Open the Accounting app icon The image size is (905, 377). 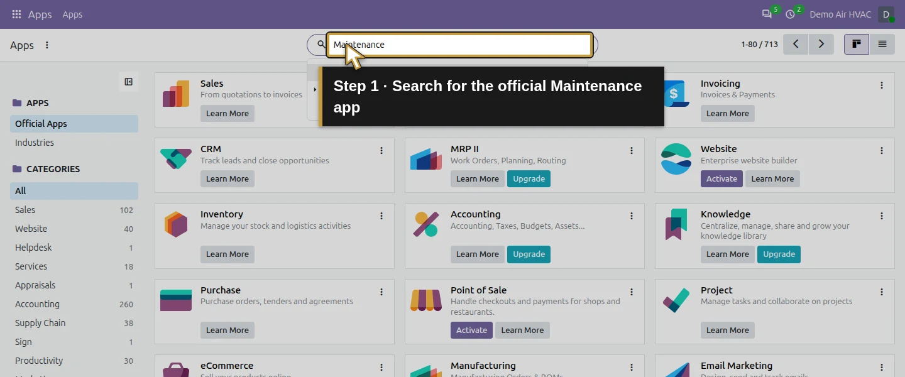pos(426,224)
